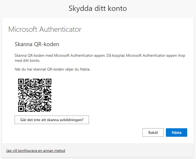Click the 'När du har skannat QR-koden' sentence
The height and width of the screenshot is (159, 196).
click(x=52, y=69)
